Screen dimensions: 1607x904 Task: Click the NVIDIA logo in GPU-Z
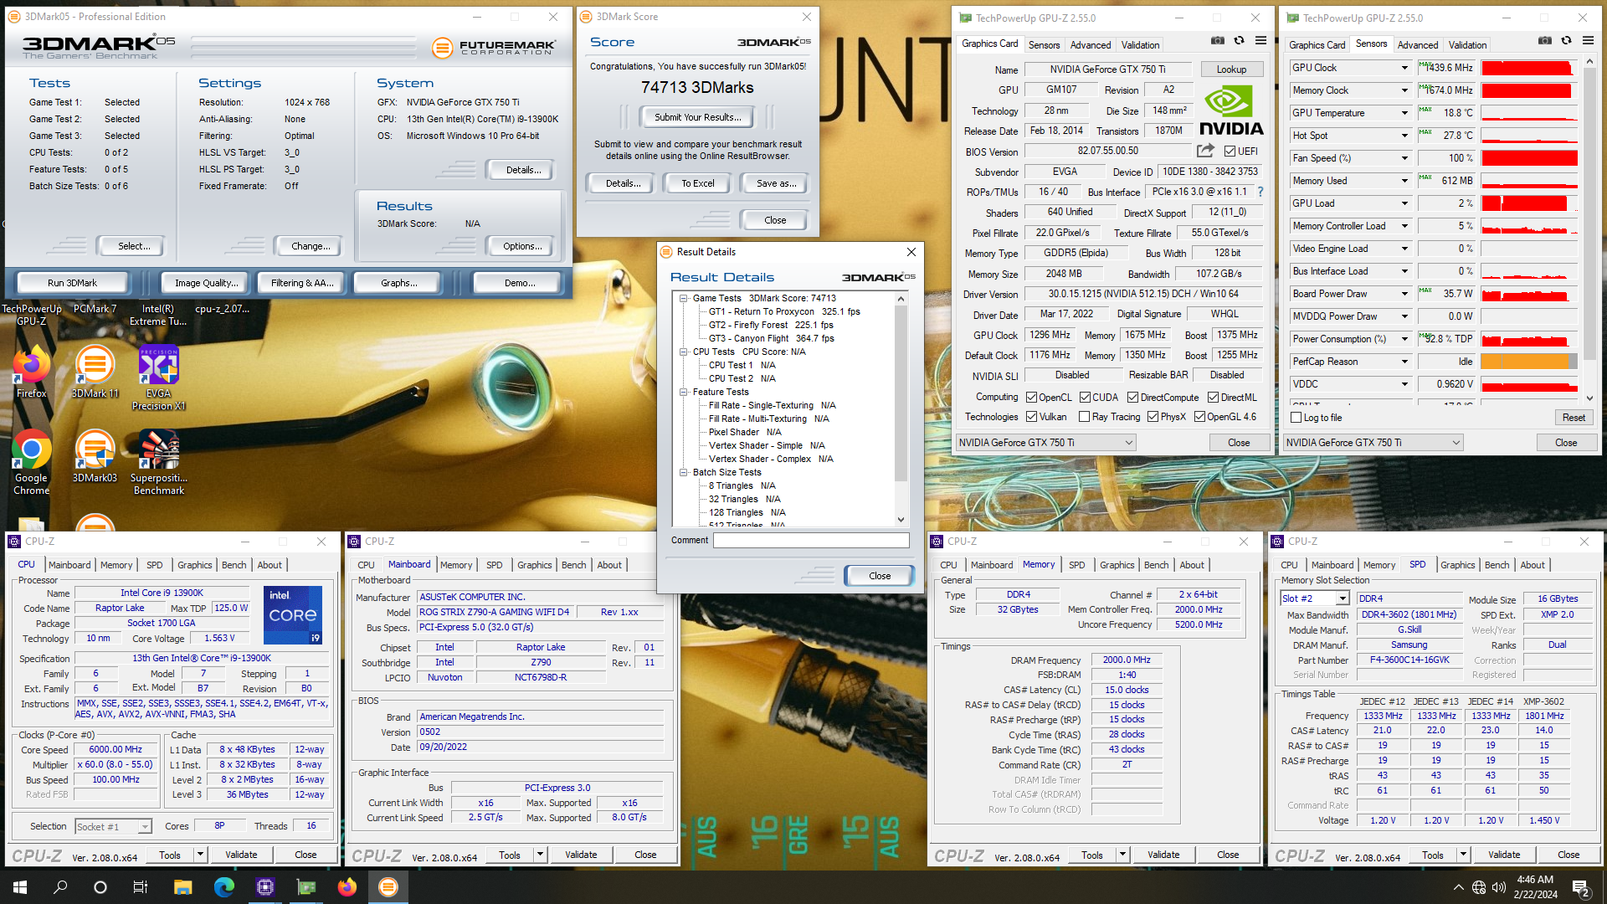click(x=1231, y=110)
